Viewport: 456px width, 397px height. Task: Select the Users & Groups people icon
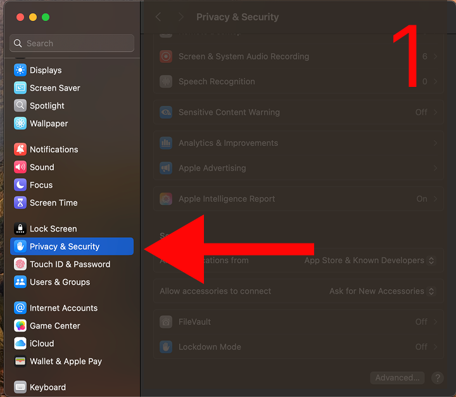click(x=20, y=282)
